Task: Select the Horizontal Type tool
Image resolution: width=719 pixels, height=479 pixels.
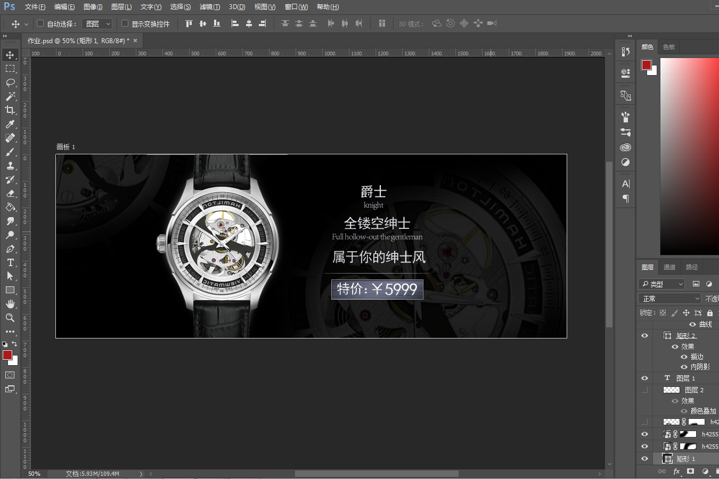Action: click(x=10, y=262)
